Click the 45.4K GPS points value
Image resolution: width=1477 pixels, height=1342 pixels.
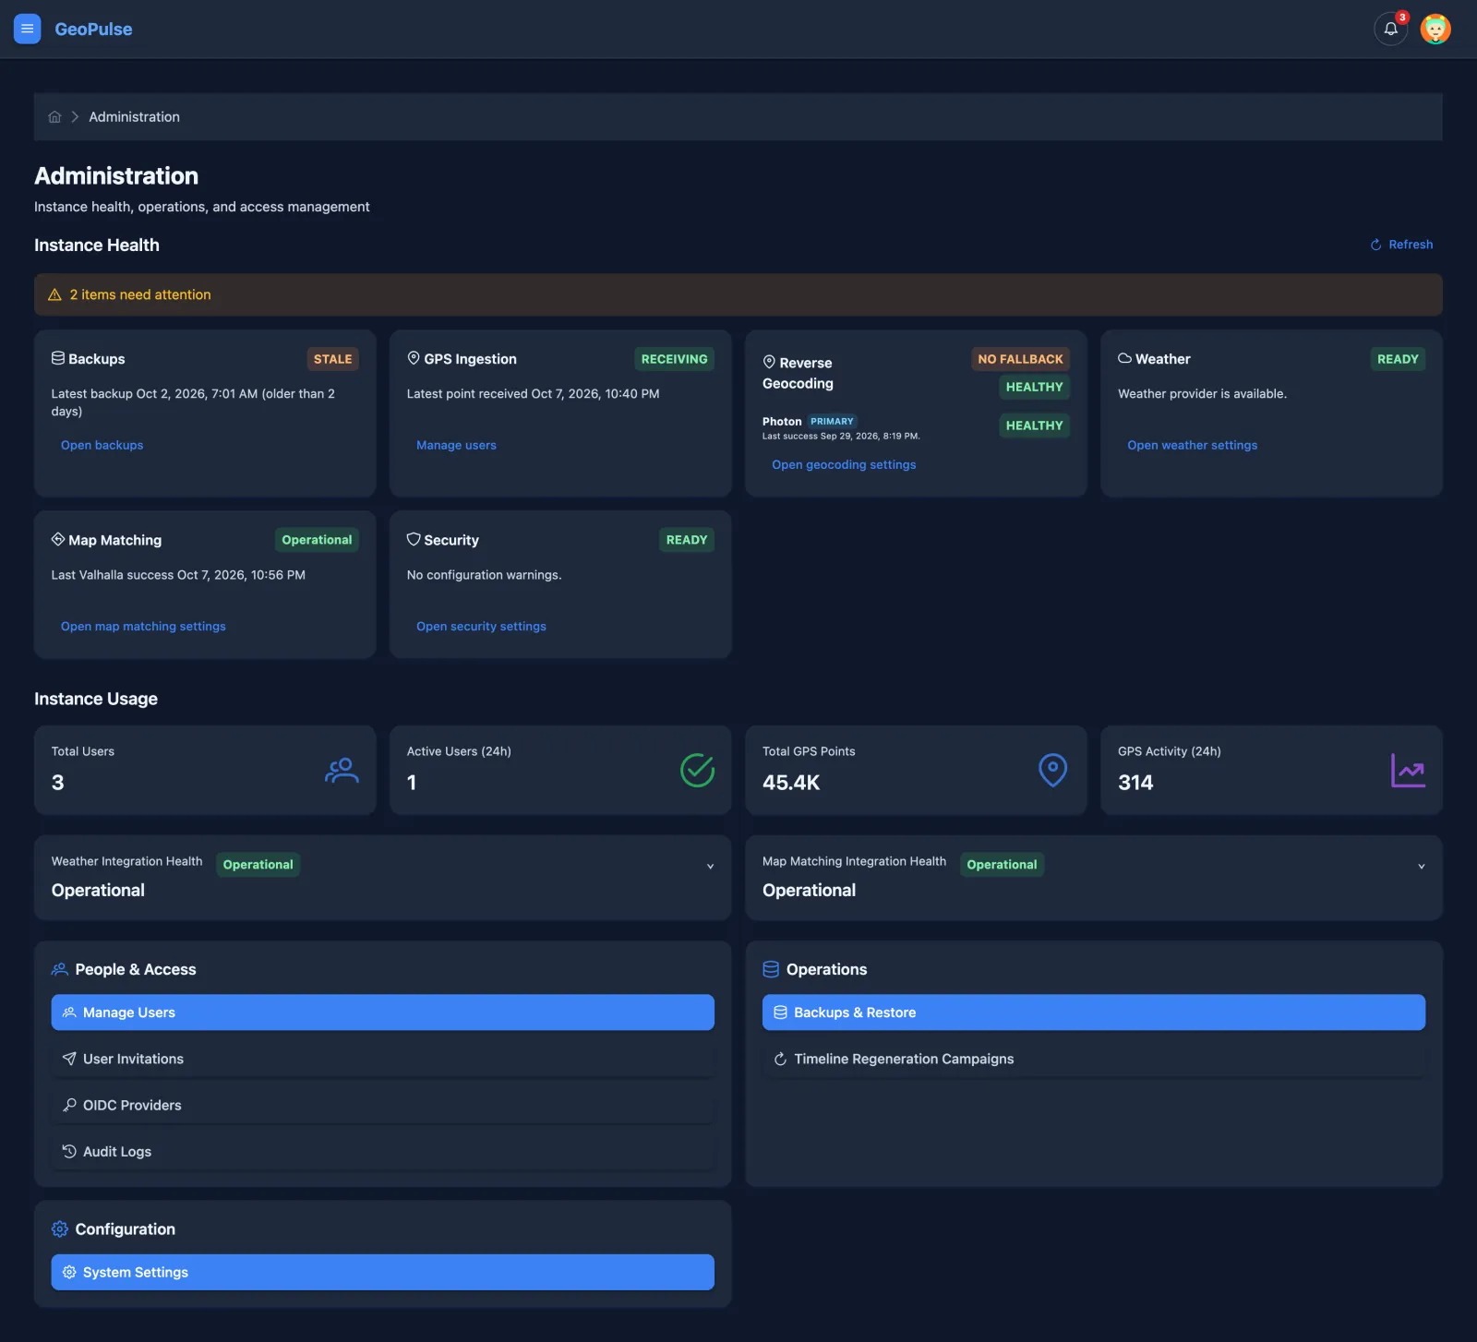coord(791,783)
